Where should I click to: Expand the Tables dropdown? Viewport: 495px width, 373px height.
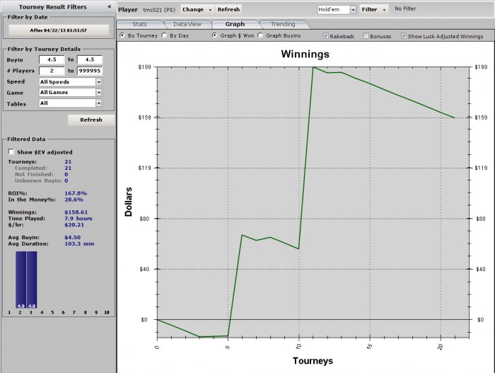click(98, 103)
